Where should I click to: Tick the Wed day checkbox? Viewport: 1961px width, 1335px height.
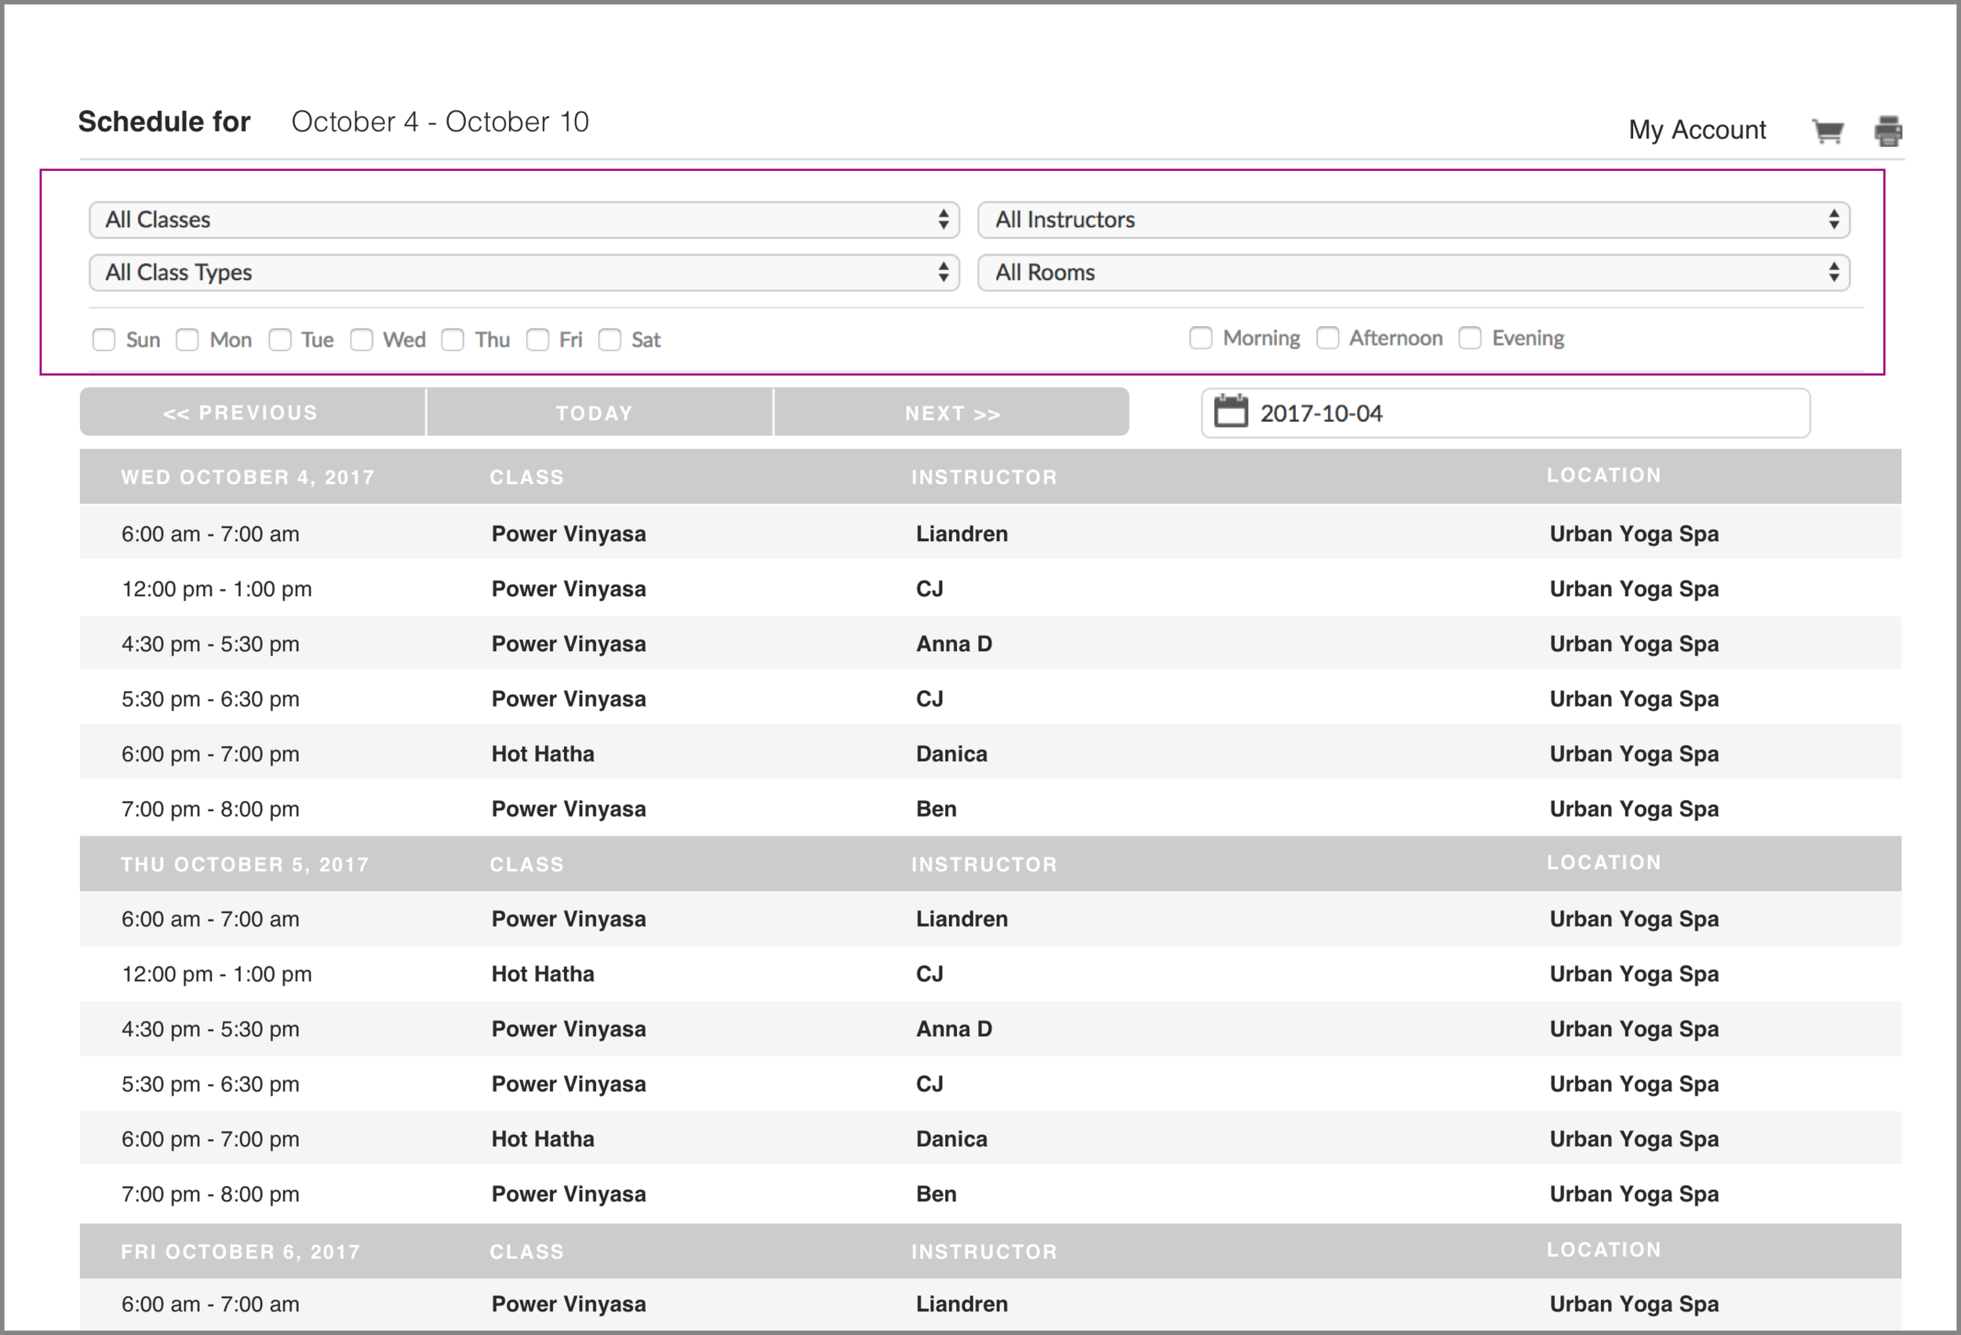point(361,339)
